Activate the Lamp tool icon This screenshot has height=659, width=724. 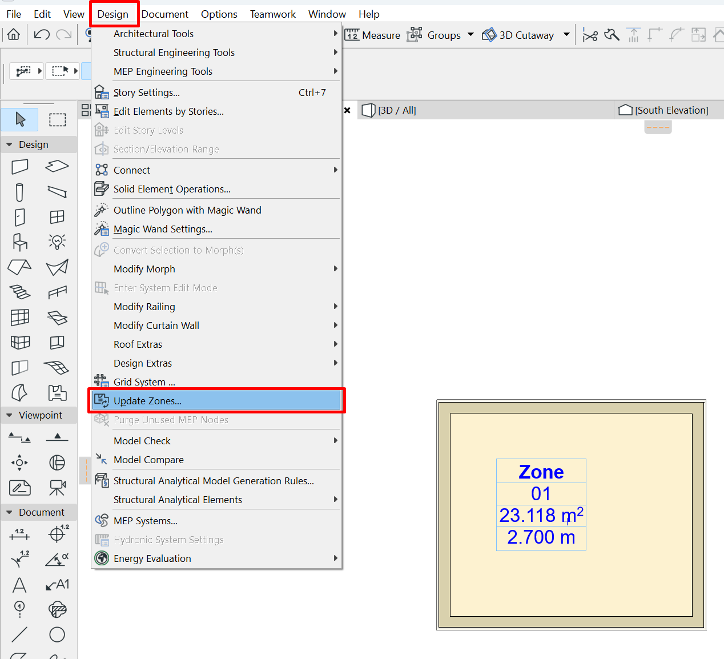57,242
